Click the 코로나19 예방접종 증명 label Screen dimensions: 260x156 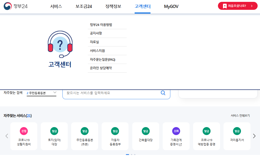(x=207, y=142)
